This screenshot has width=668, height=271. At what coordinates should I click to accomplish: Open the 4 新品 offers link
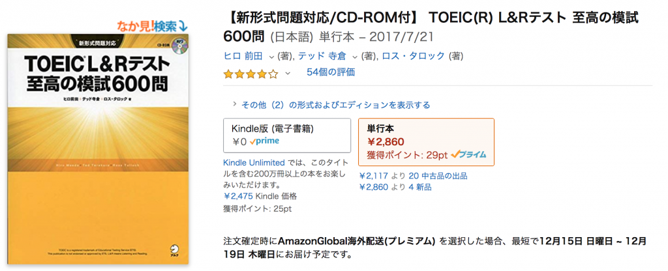pyautogui.click(x=419, y=187)
